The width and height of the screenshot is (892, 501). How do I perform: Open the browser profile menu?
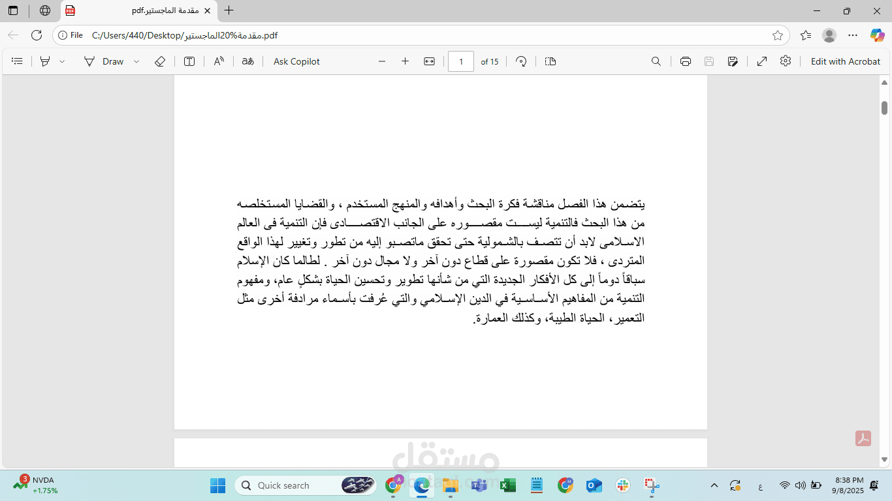(829, 35)
